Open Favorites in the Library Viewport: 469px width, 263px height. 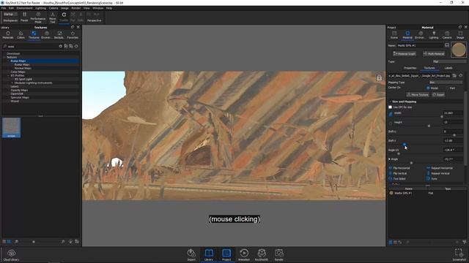73,35
